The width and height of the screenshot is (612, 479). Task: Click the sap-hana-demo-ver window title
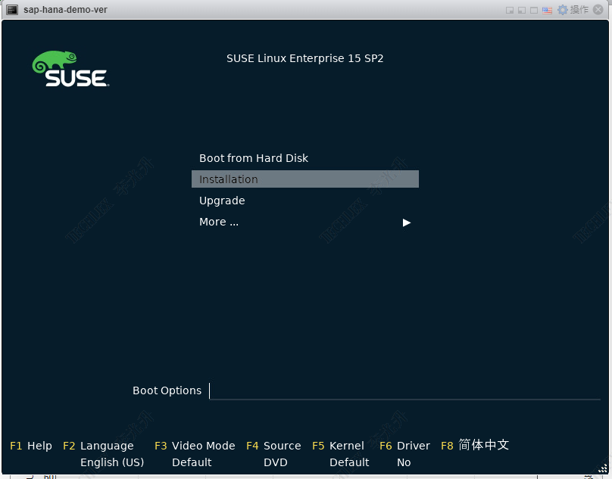65,10
